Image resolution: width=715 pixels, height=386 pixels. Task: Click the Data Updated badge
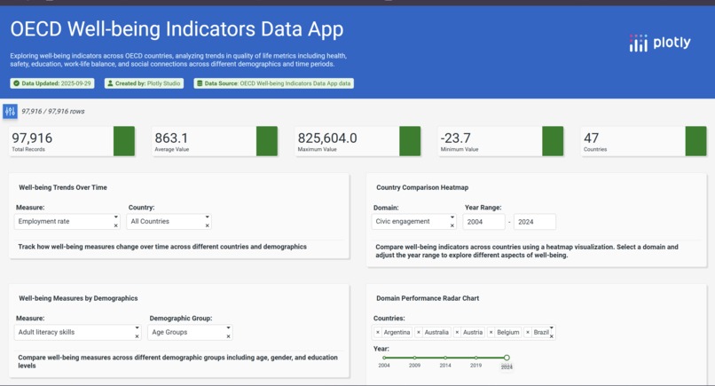point(52,83)
